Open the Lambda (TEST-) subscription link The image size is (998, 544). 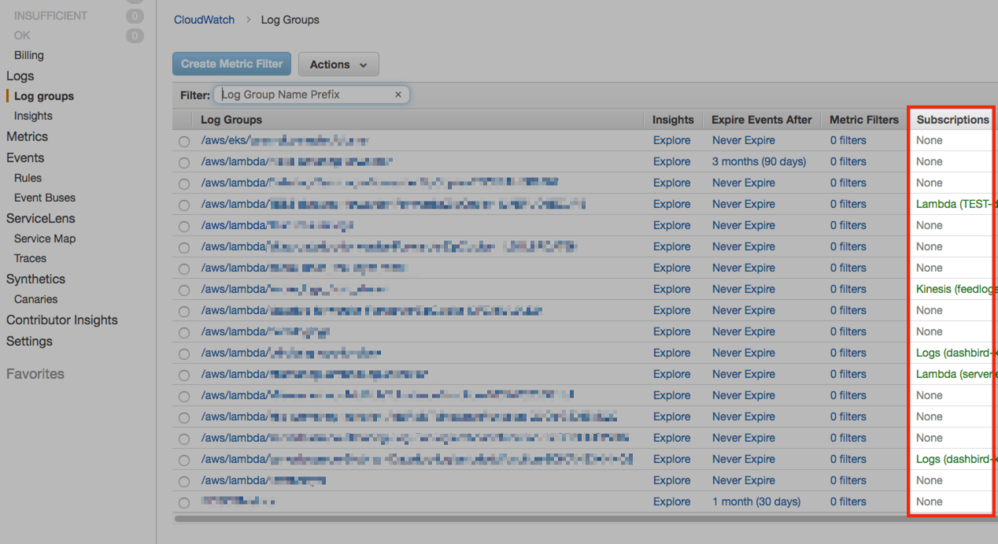(x=953, y=204)
